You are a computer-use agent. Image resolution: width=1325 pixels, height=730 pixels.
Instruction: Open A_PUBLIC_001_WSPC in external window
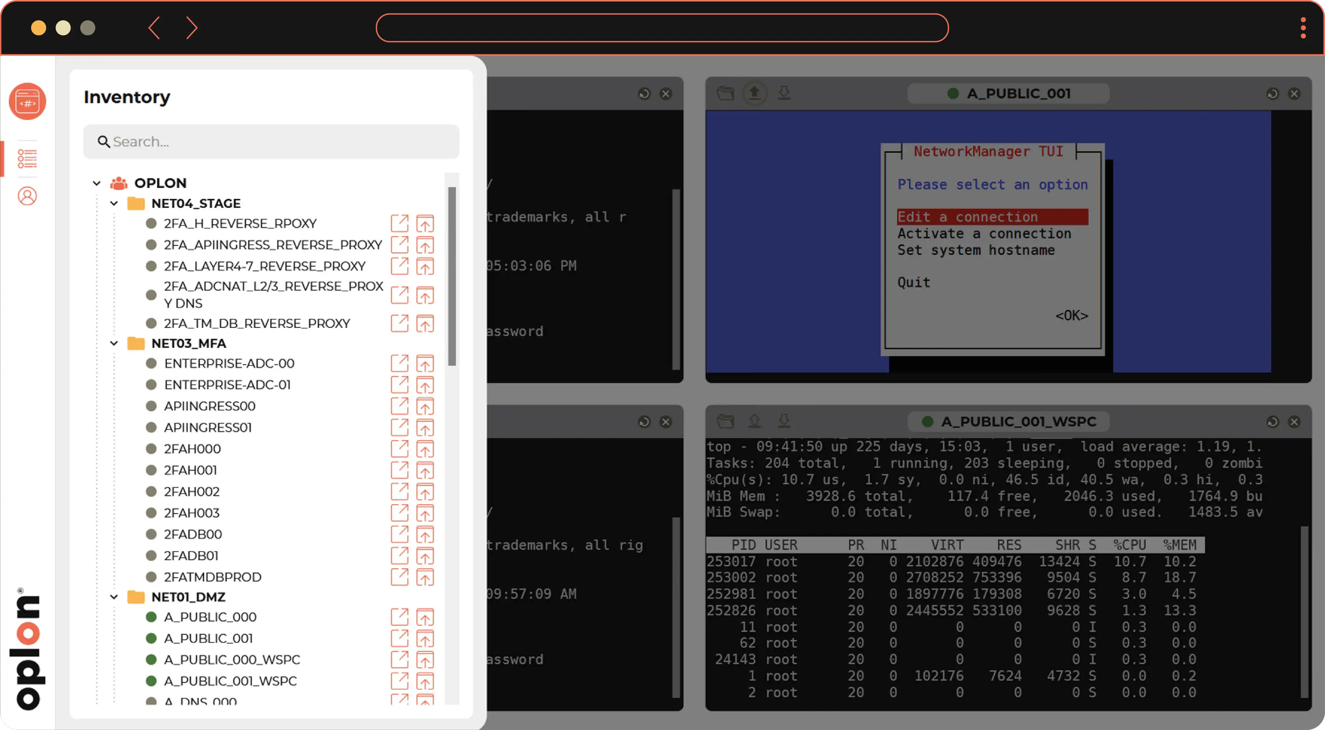tap(400, 681)
